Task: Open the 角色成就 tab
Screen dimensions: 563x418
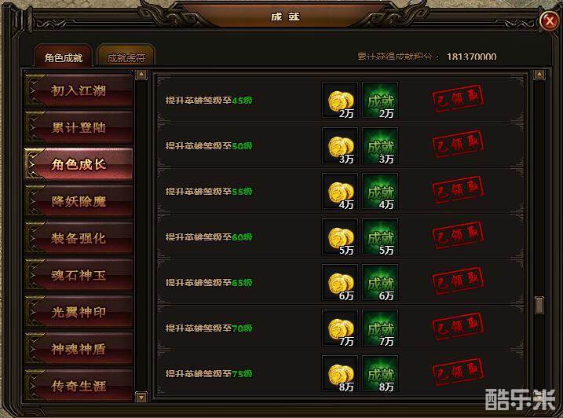Action: tap(63, 56)
